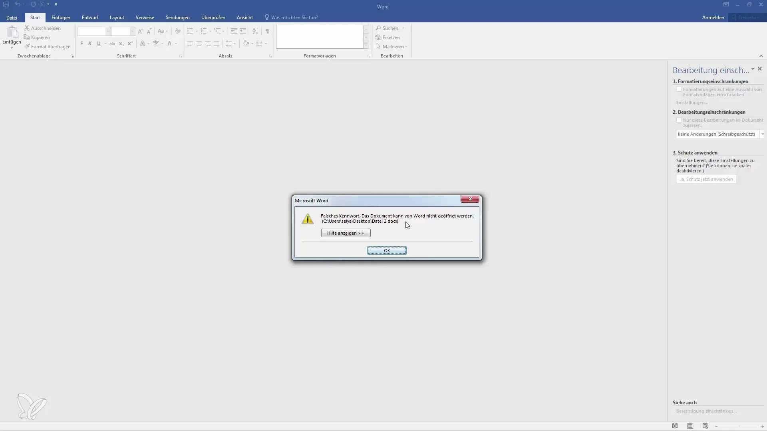Click the justify alignment icon

click(217, 43)
